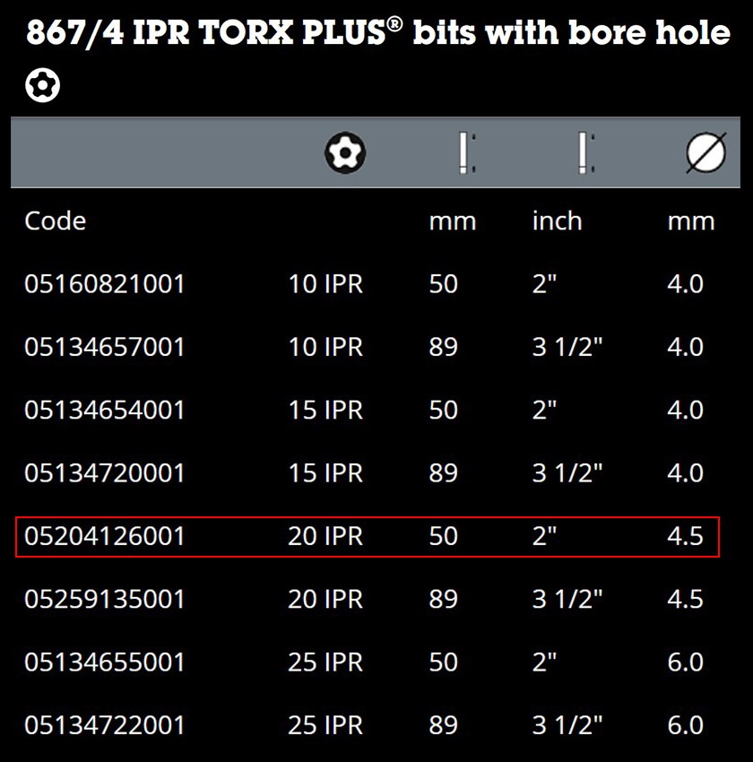
Task: Select code 05259135001
Action: point(105,599)
